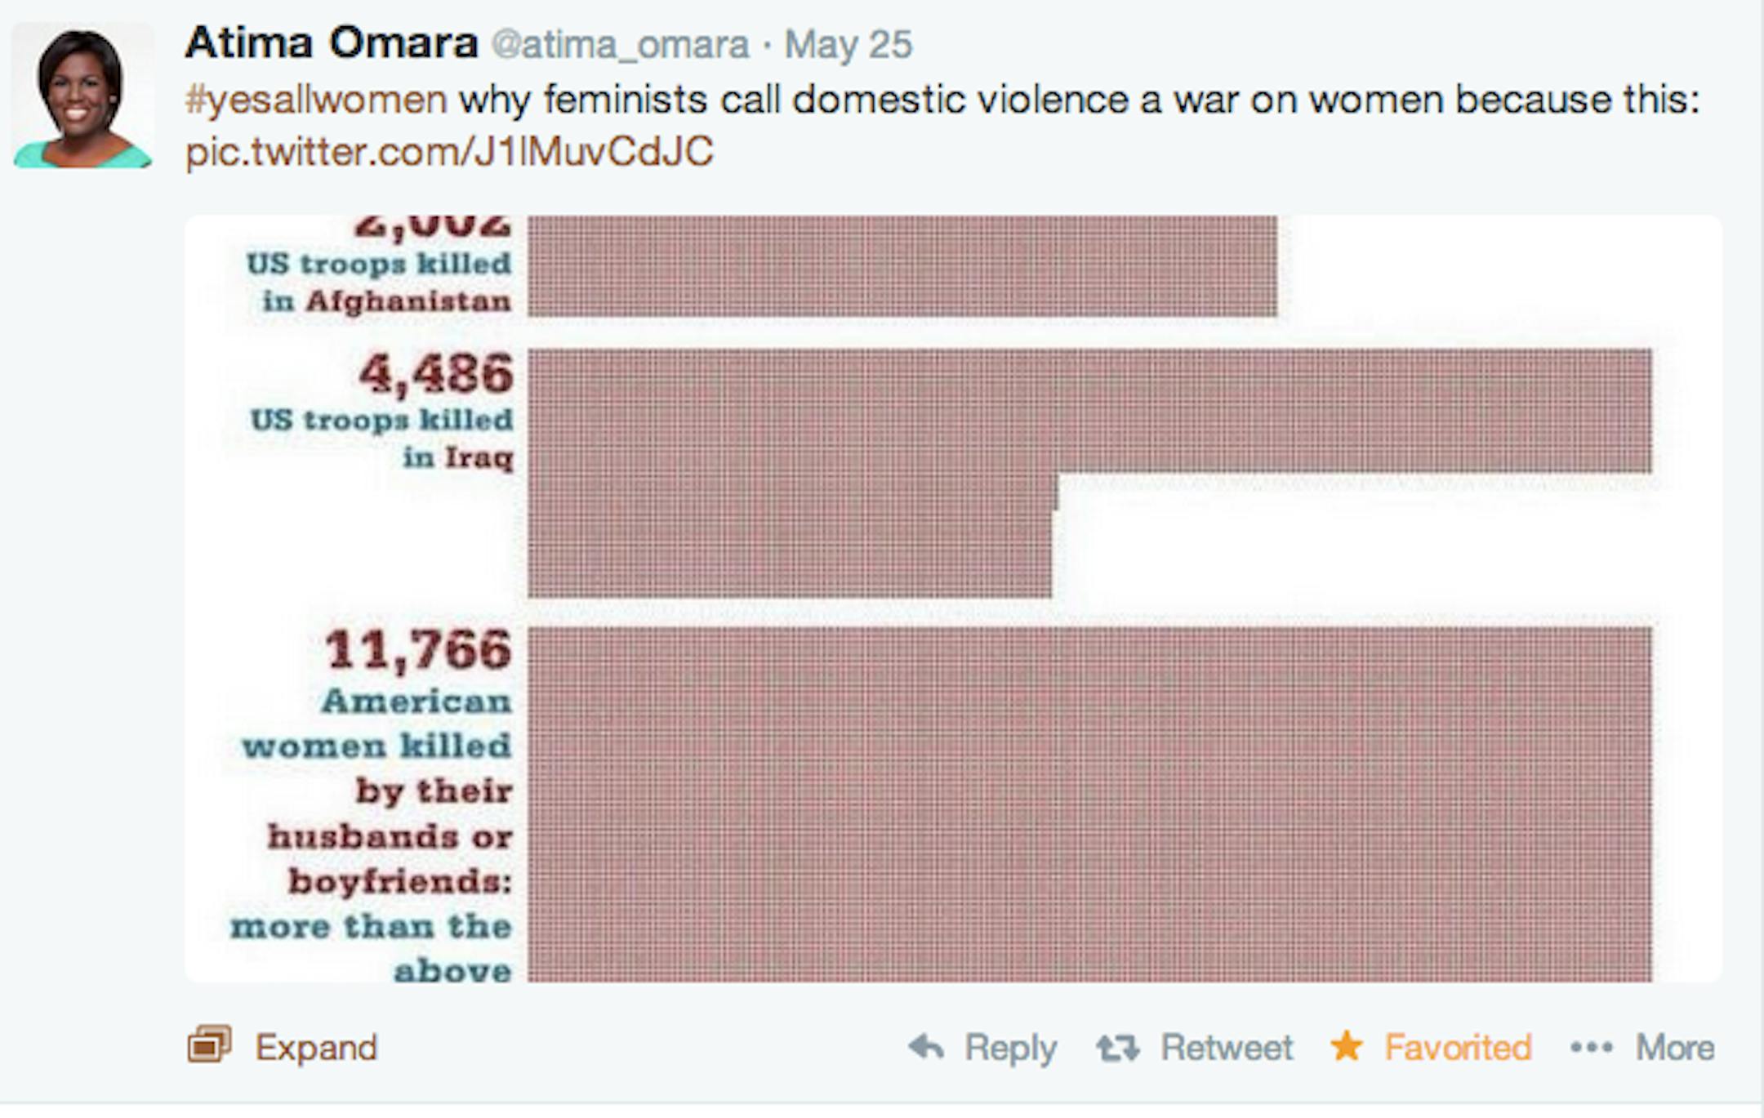1764x1118 pixels.
Task: Open Atima Omara's profile picture
Action: (x=83, y=96)
